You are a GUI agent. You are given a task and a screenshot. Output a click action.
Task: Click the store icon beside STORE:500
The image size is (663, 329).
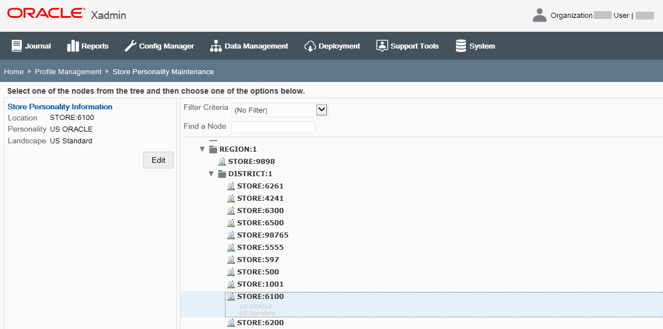231,272
